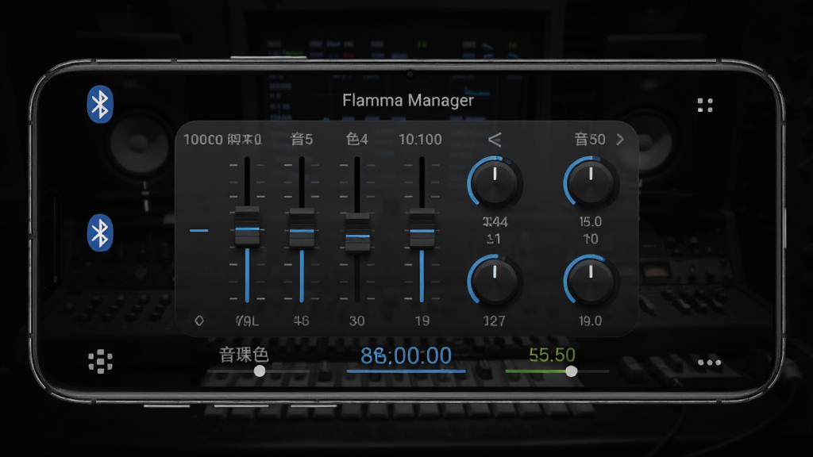Go to next page with right chevron
813x457 pixels.
coord(619,140)
